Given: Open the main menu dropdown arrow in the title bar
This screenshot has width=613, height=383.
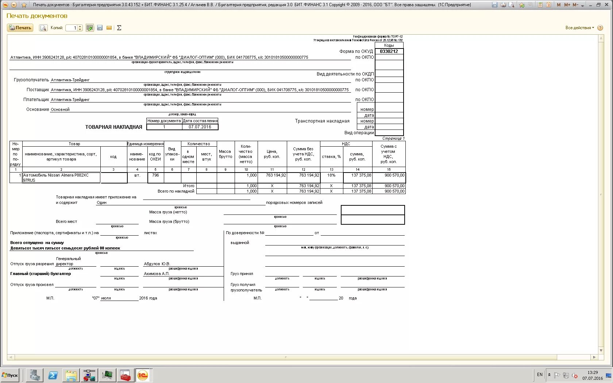Looking at the screenshot, I should [x=14, y=5].
